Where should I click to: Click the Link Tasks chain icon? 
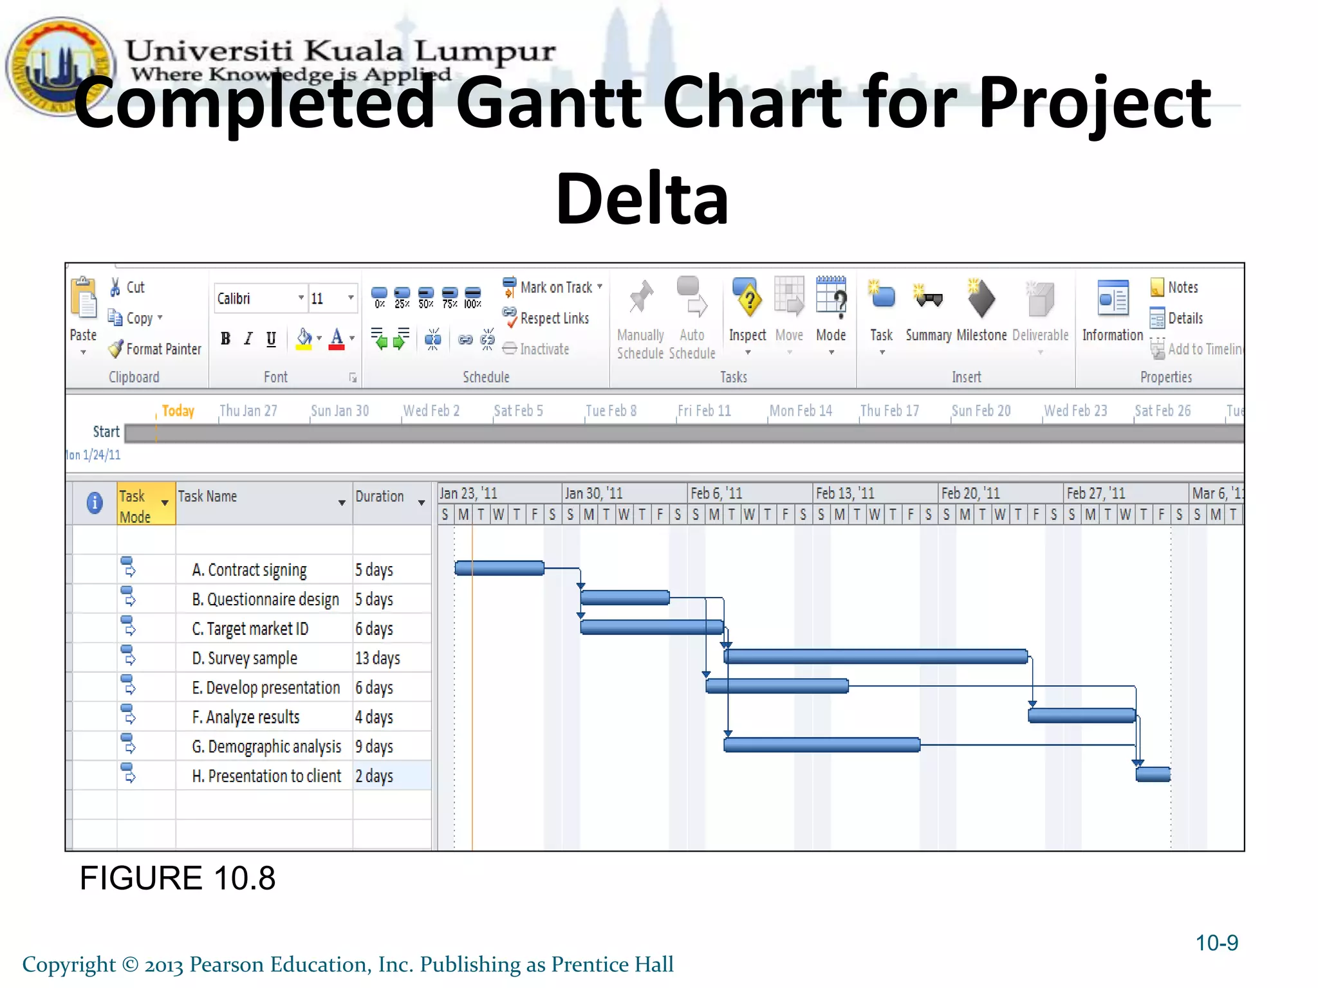tap(465, 340)
